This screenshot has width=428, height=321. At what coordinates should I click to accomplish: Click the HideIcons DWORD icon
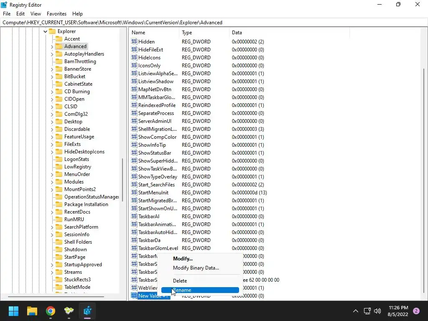pos(134,57)
